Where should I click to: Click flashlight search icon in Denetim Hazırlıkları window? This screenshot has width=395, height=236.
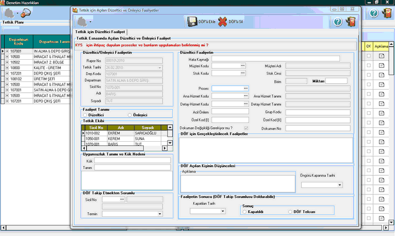click(25, 13)
